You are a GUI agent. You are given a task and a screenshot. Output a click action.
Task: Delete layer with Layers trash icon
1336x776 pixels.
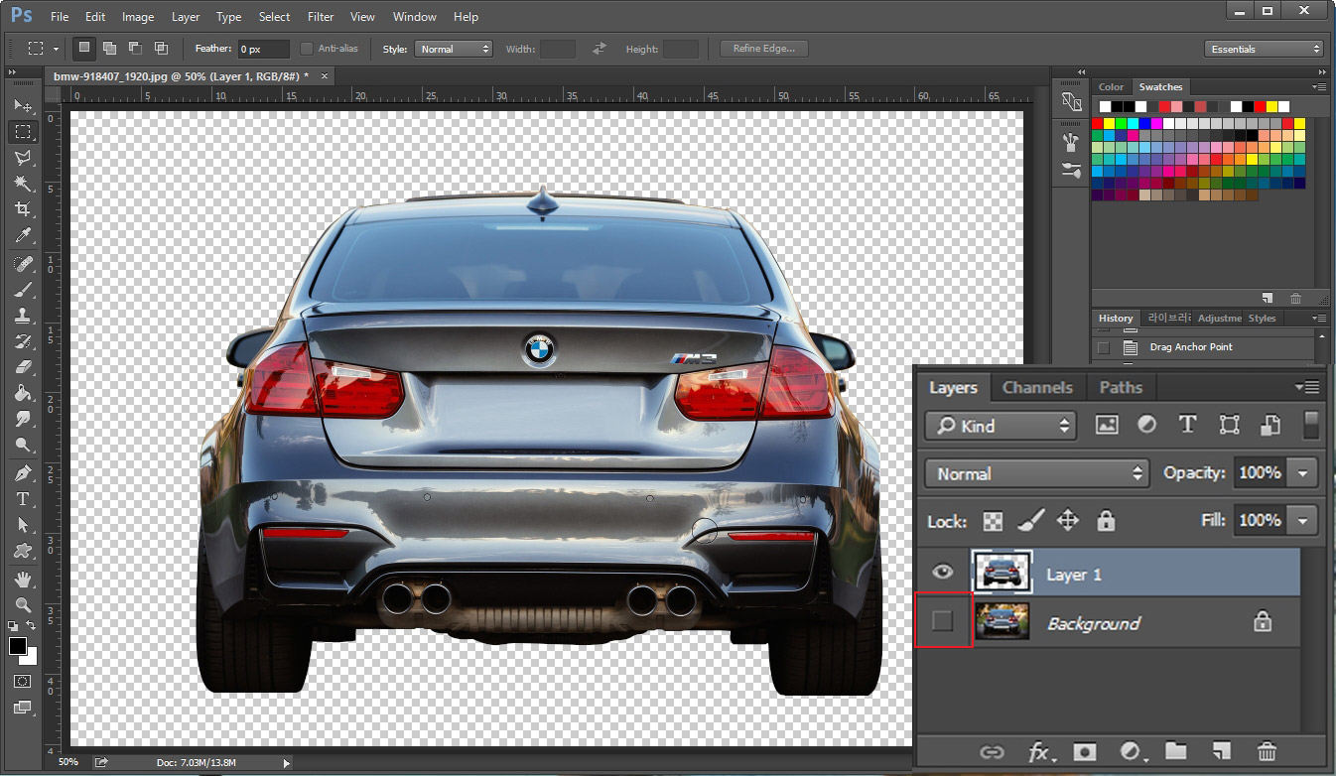[x=1267, y=751]
